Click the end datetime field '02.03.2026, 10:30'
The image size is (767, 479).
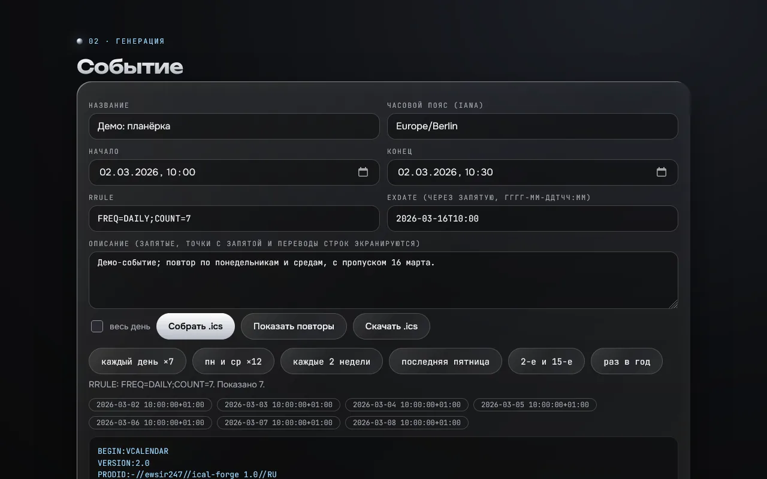(533, 172)
